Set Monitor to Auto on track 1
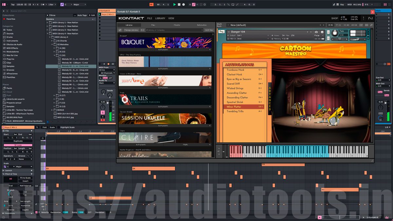This screenshot has height=221, width=393. pyautogui.click(x=105, y=78)
